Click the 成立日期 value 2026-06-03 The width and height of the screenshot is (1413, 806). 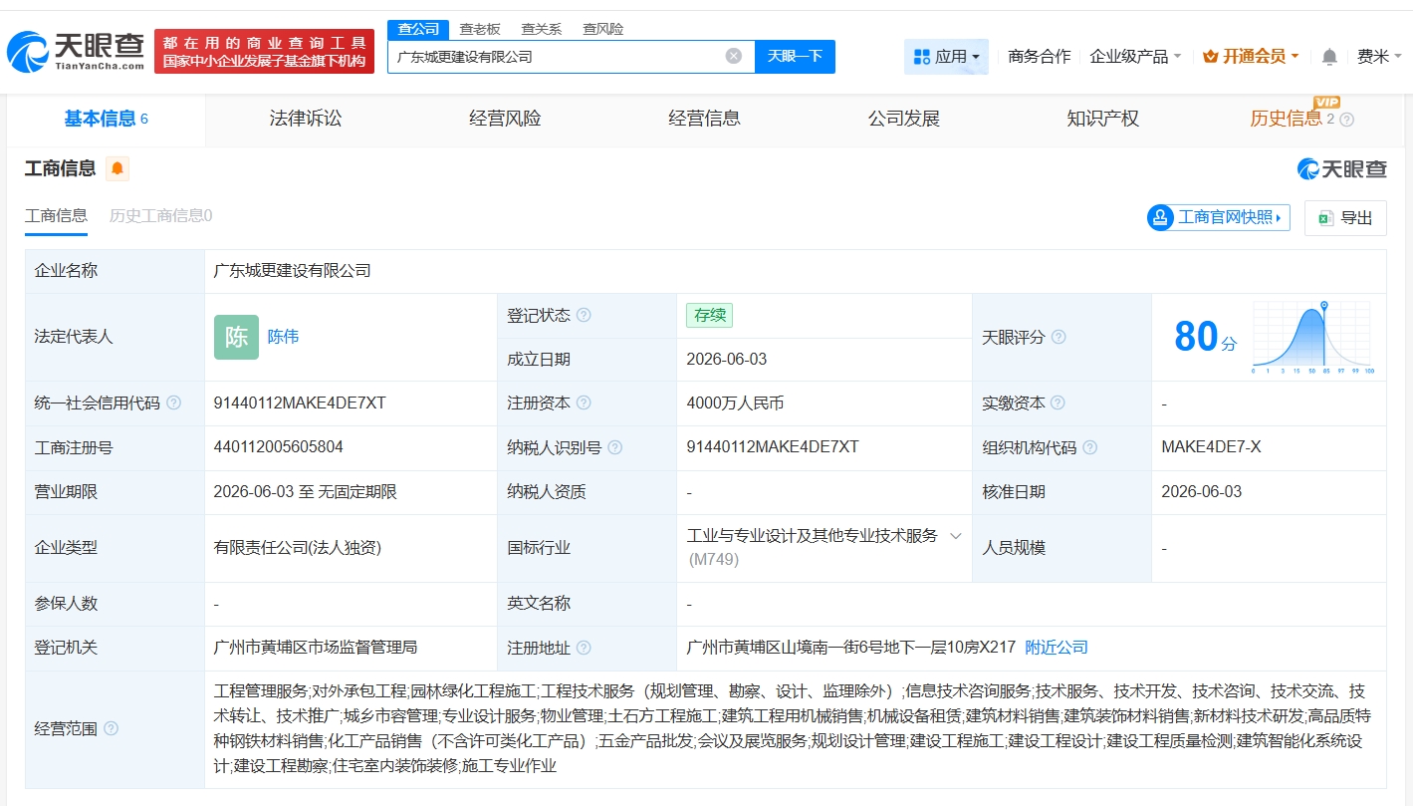(727, 359)
